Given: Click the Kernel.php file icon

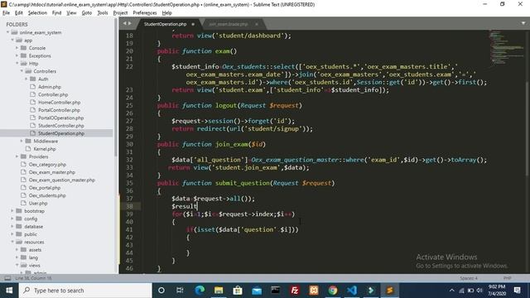Looking at the screenshot, I should click(28, 149).
